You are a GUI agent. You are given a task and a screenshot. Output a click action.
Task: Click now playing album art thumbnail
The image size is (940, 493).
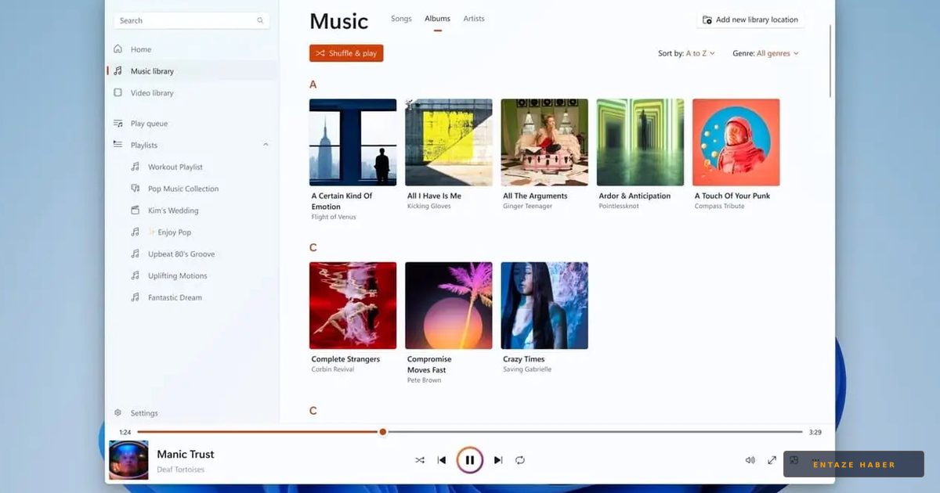pos(128,460)
